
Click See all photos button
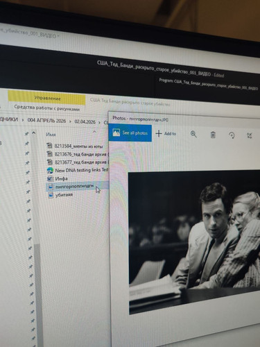click(130, 133)
